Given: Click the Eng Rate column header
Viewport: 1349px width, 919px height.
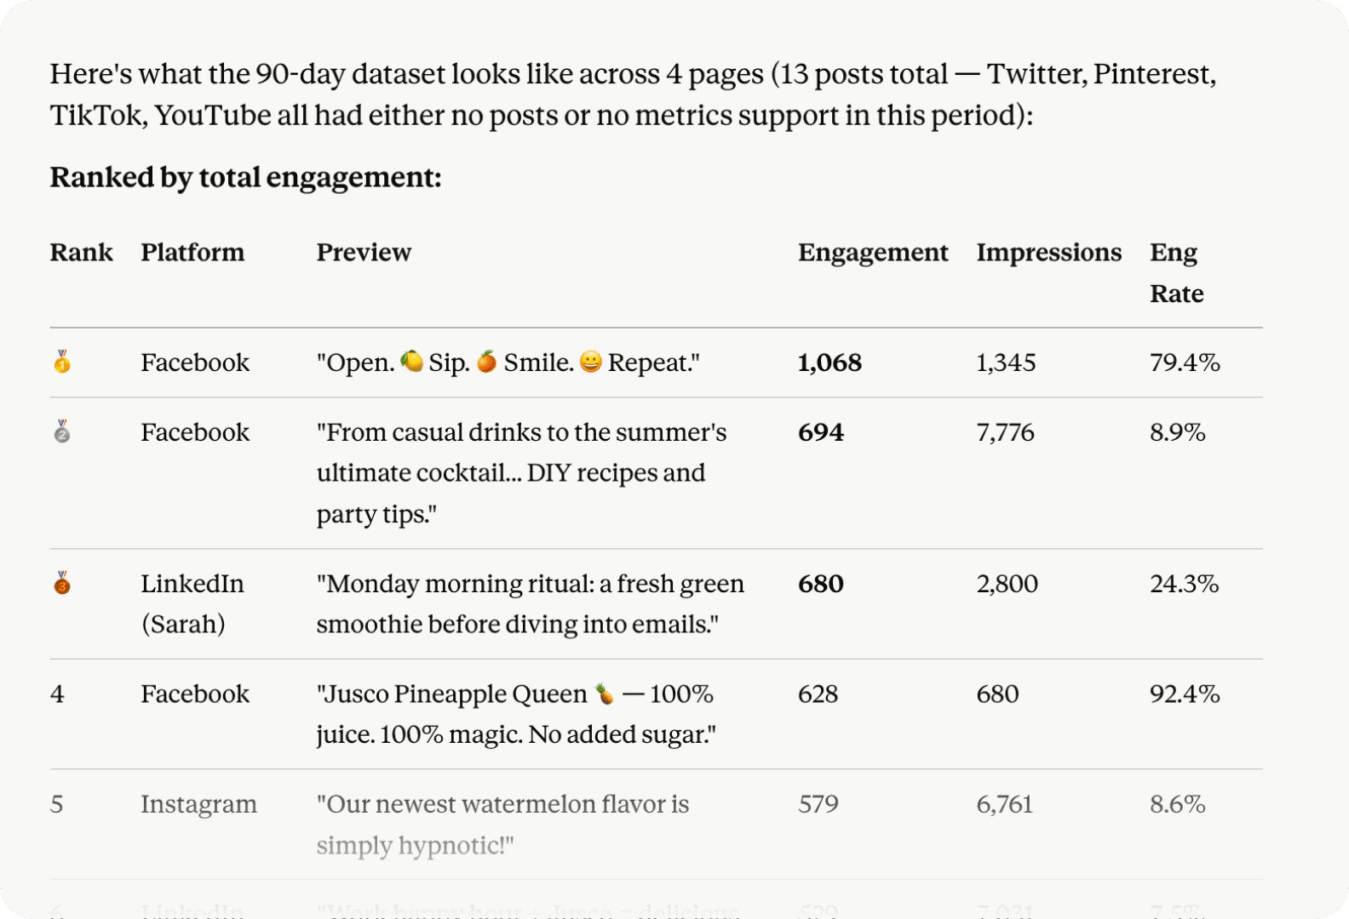Looking at the screenshot, I should pyautogui.click(x=1176, y=273).
